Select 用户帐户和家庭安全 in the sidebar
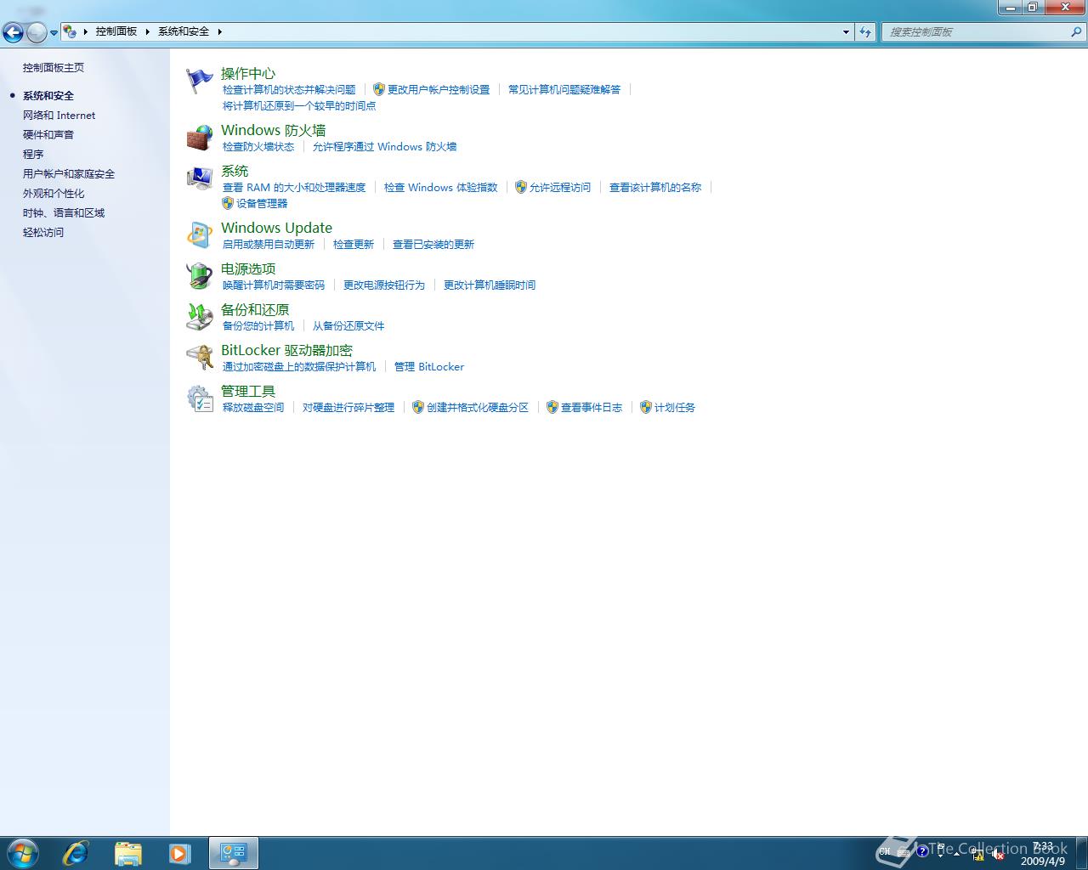1088x870 pixels. click(69, 173)
